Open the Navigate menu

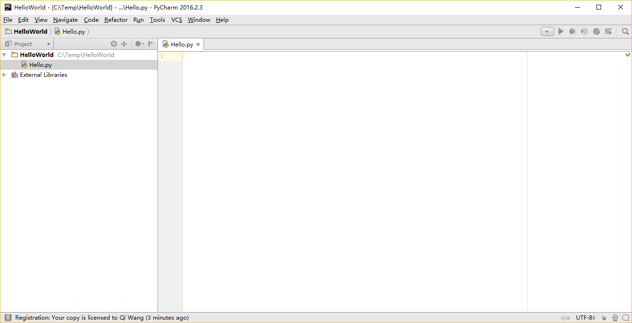tap(65, 19)
